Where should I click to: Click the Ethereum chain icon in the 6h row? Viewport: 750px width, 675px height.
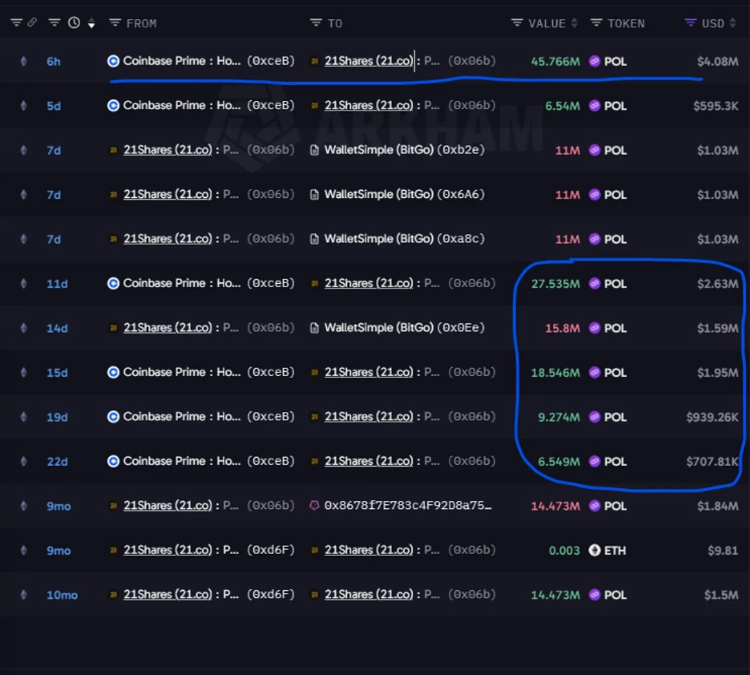[23, 61]
